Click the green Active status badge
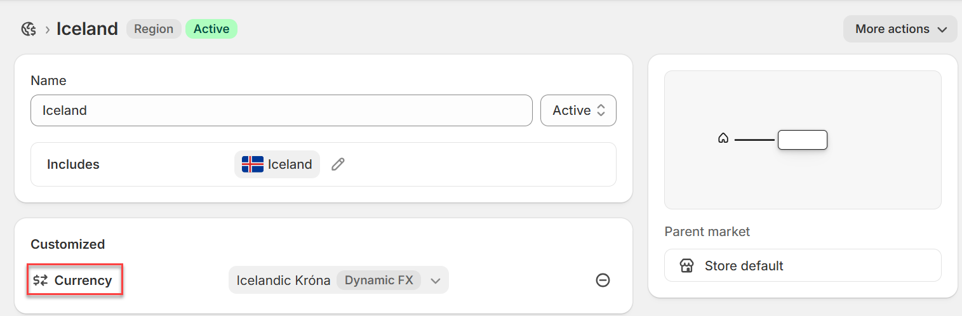 tap(211, 29)
